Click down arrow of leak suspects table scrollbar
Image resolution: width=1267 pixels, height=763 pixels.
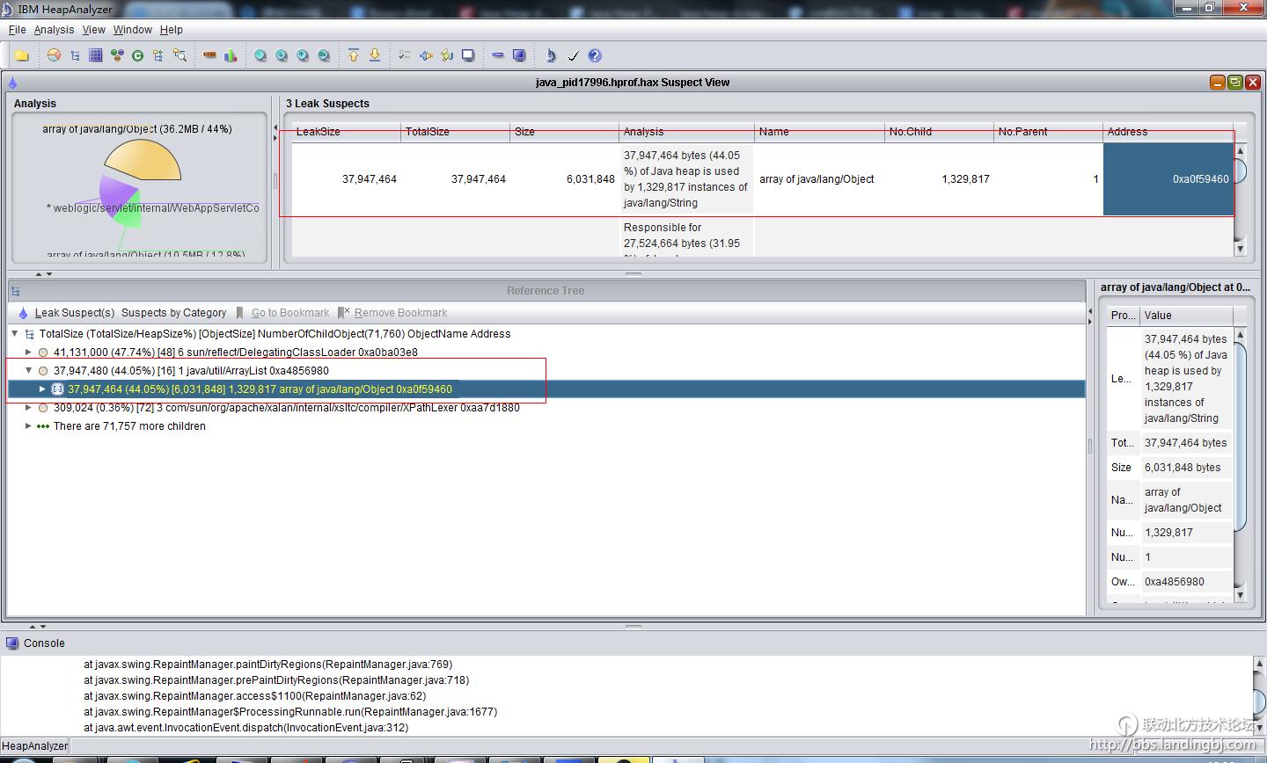click(x=1240, y=249)
